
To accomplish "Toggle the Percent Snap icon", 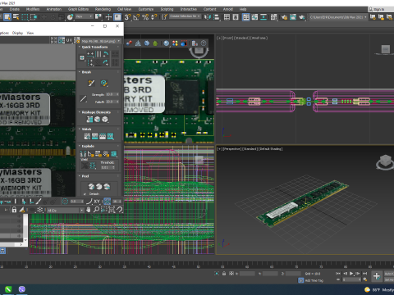I will 145,17.
